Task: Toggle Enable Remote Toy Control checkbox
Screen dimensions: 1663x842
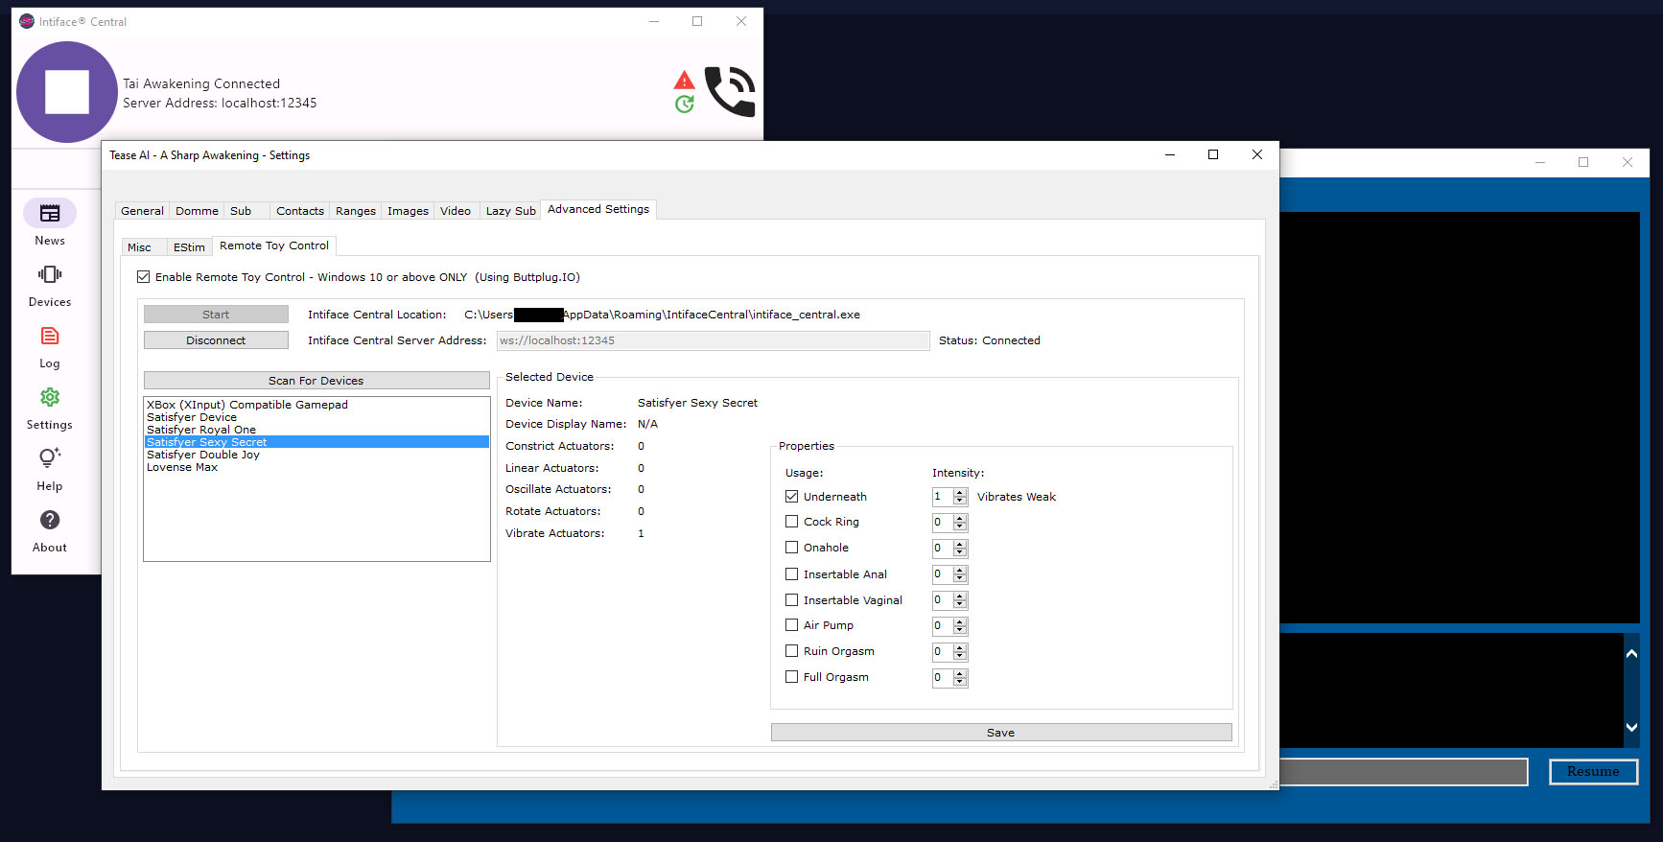Action: 144,277
